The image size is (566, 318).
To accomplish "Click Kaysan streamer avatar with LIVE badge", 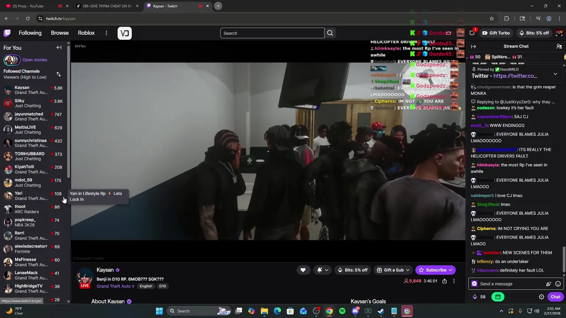I will [x=85, y=278].
